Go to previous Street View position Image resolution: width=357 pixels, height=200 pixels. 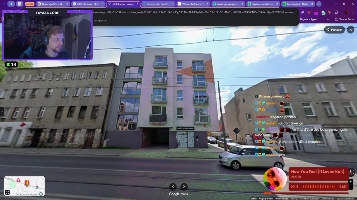pyautogui.click(x=173, y=187)
